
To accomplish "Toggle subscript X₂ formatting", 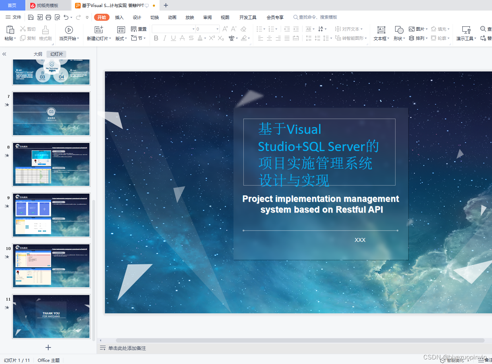I will 221,38.
